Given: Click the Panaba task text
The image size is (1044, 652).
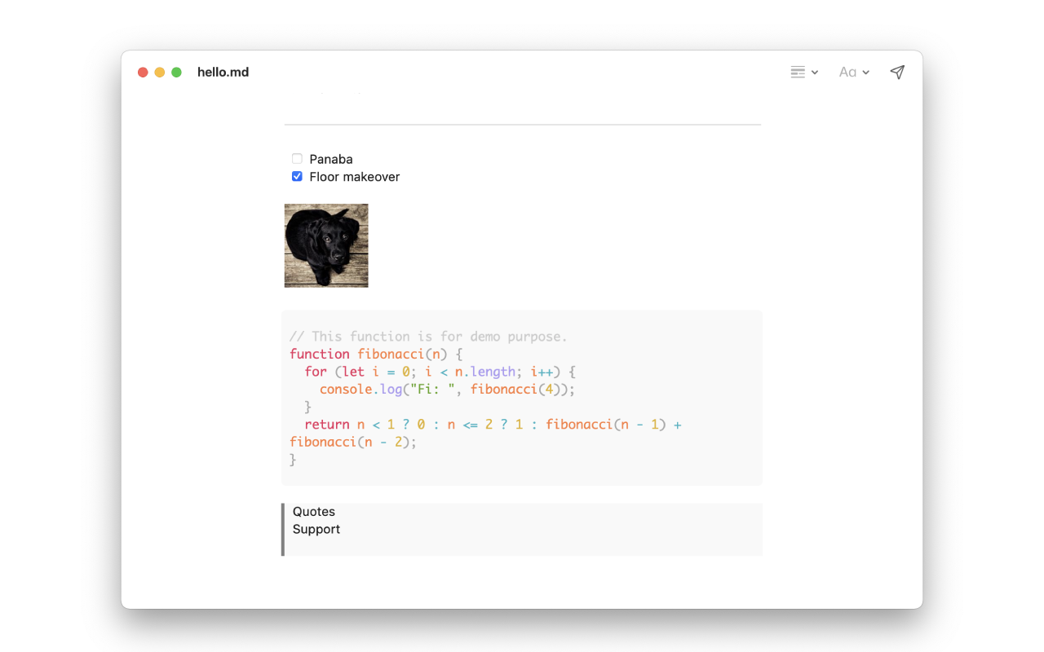Looking at the screenshot, I should [x=331, y=159].
